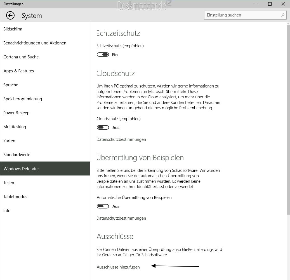Click the scrollbar up arrow
The width and height of the screenshot is (290, 280).
pyautogui.click(x=288, y=24)
